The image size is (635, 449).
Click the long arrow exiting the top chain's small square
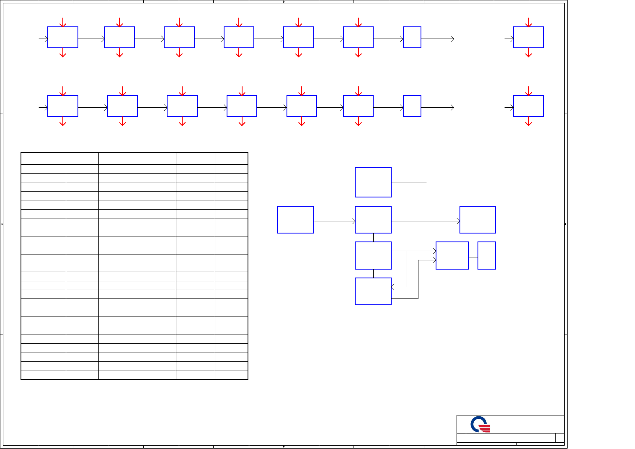pos(437,39)
